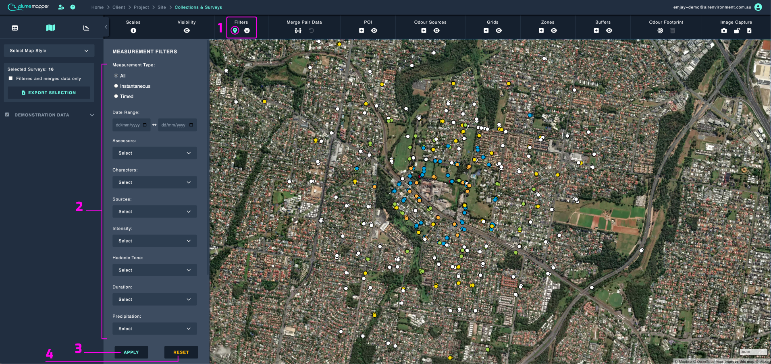Toggle Grids visibility eye icon

point(499,31)
